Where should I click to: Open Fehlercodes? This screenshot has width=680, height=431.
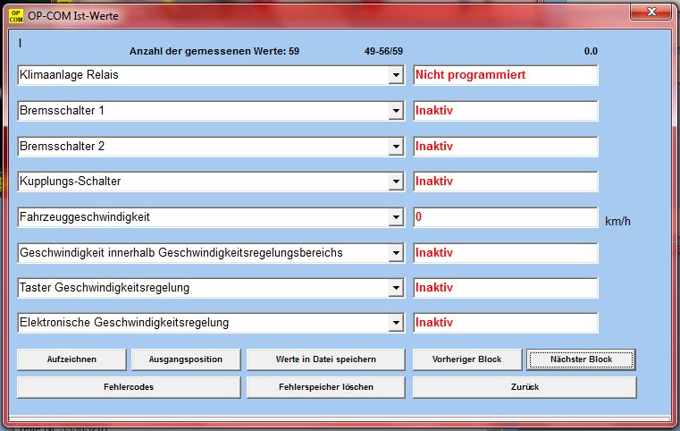click(129, 386)
